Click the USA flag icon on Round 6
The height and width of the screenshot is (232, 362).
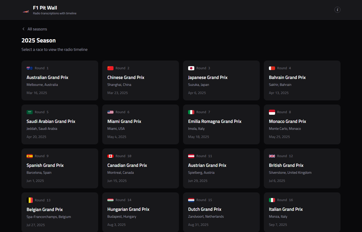tap(110, 112)
